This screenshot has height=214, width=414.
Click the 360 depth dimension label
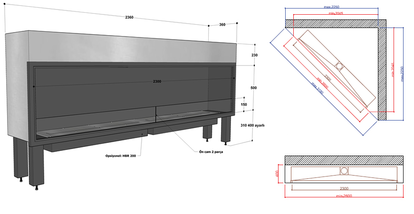click(222, 24)
